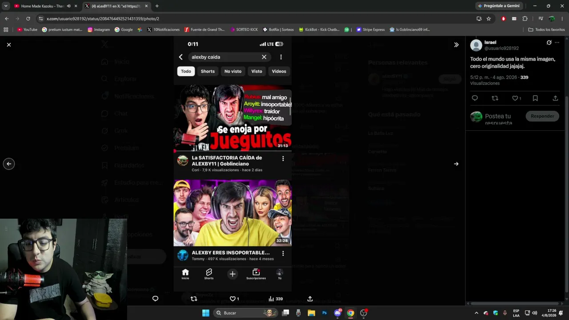
Task: Click the repost icon in the side panel post
Action: coord(495,98)
